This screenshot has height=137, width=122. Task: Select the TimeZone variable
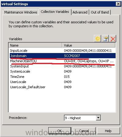point(63,77)
